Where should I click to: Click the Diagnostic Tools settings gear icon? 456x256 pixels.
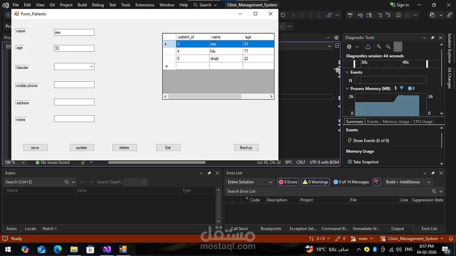point(349,47)
